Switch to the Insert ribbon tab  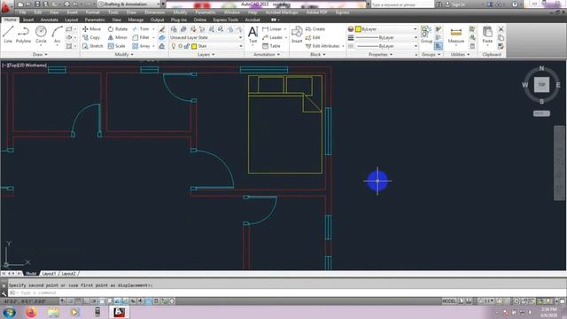[x=28, y=19]
